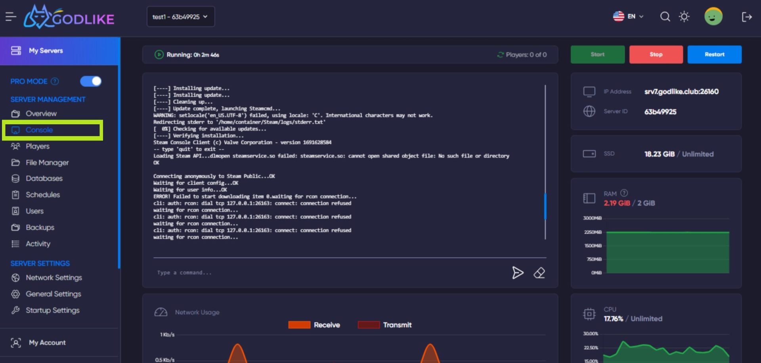
Task: Click the CPU 17.76% value
Action: (613, 319)
